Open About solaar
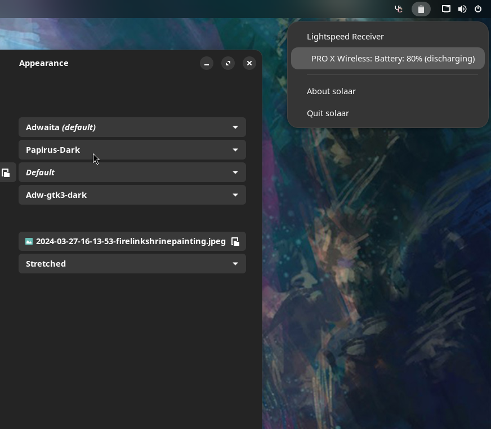 (x=387, y=91)
